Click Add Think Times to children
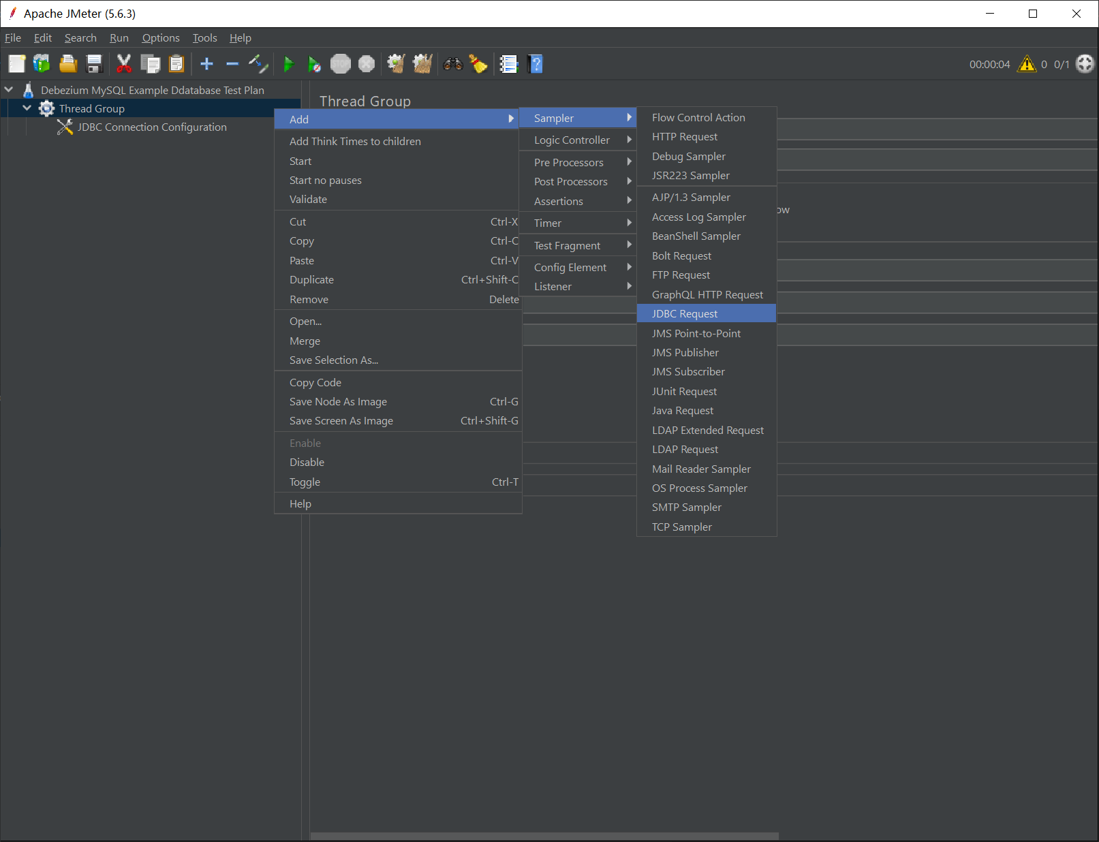 pos(398,141)
